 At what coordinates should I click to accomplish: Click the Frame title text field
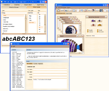99,36
